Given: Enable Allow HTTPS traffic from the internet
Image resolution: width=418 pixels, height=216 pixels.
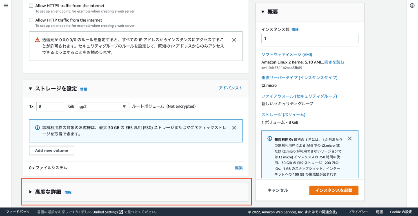Looking at the screenshot, I should (31, 6).
